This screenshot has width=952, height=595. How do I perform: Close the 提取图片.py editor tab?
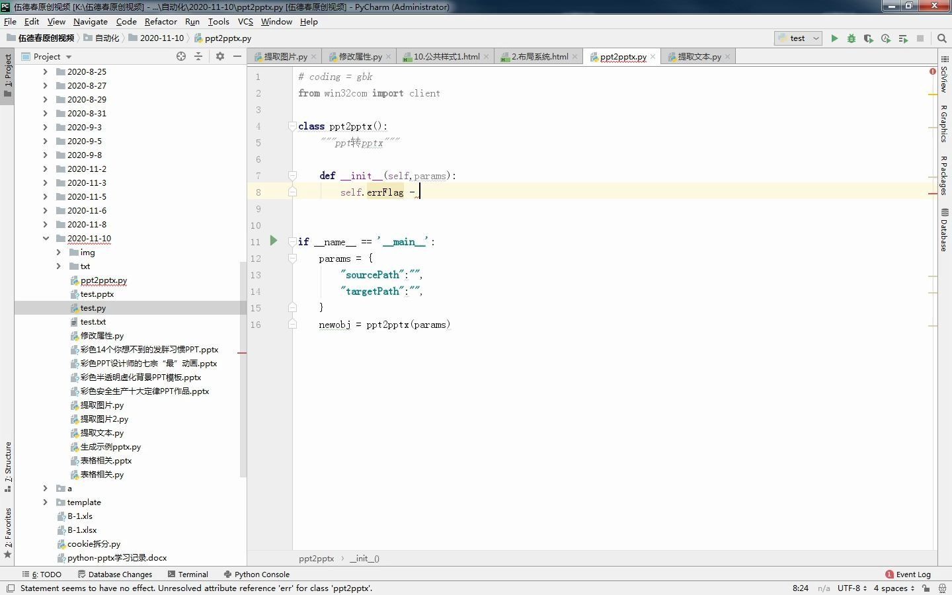click(314, 57)
